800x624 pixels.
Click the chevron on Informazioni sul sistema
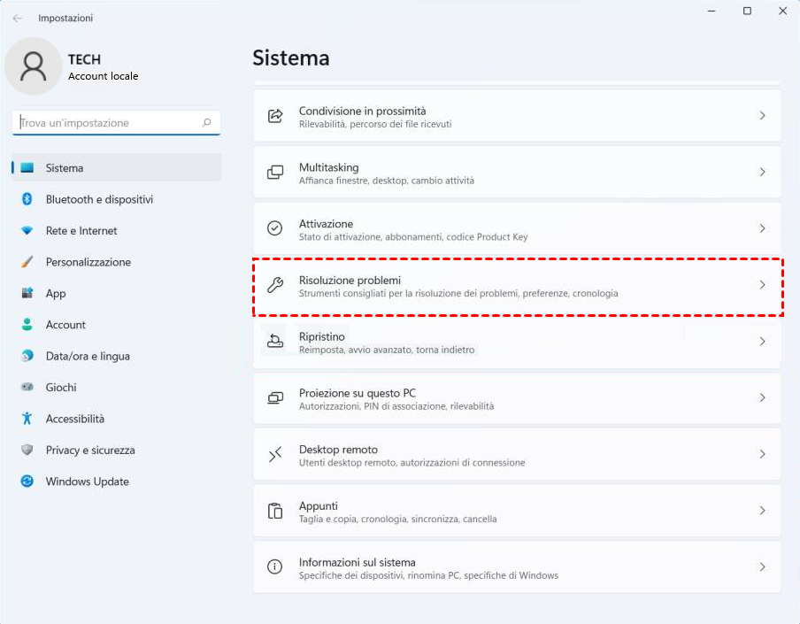pyautogui.click(x=762, y=567)
